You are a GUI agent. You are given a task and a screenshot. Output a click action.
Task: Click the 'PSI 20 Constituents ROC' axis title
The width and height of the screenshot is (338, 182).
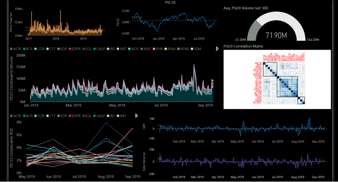12,148
